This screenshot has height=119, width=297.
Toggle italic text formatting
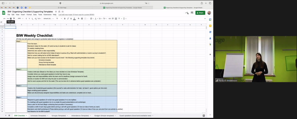(68, 18)
